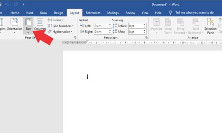Click the Indent Left icon
This screenshot has height=133, width=222.
(x=82, y=26)
